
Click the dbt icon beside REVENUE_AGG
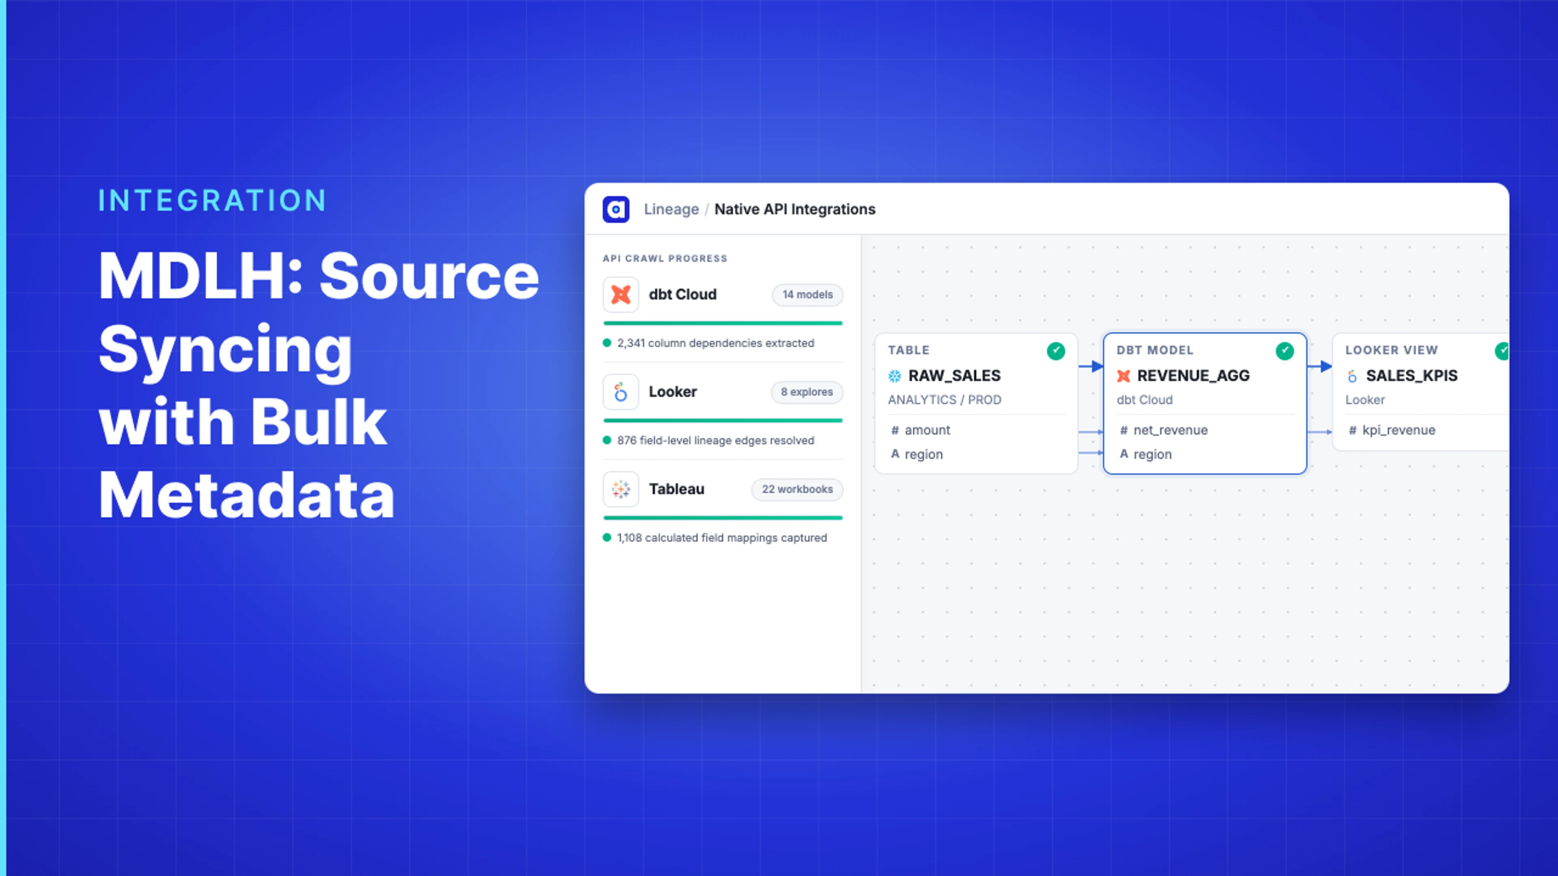pyautogui.click(x=1124, y=376)
